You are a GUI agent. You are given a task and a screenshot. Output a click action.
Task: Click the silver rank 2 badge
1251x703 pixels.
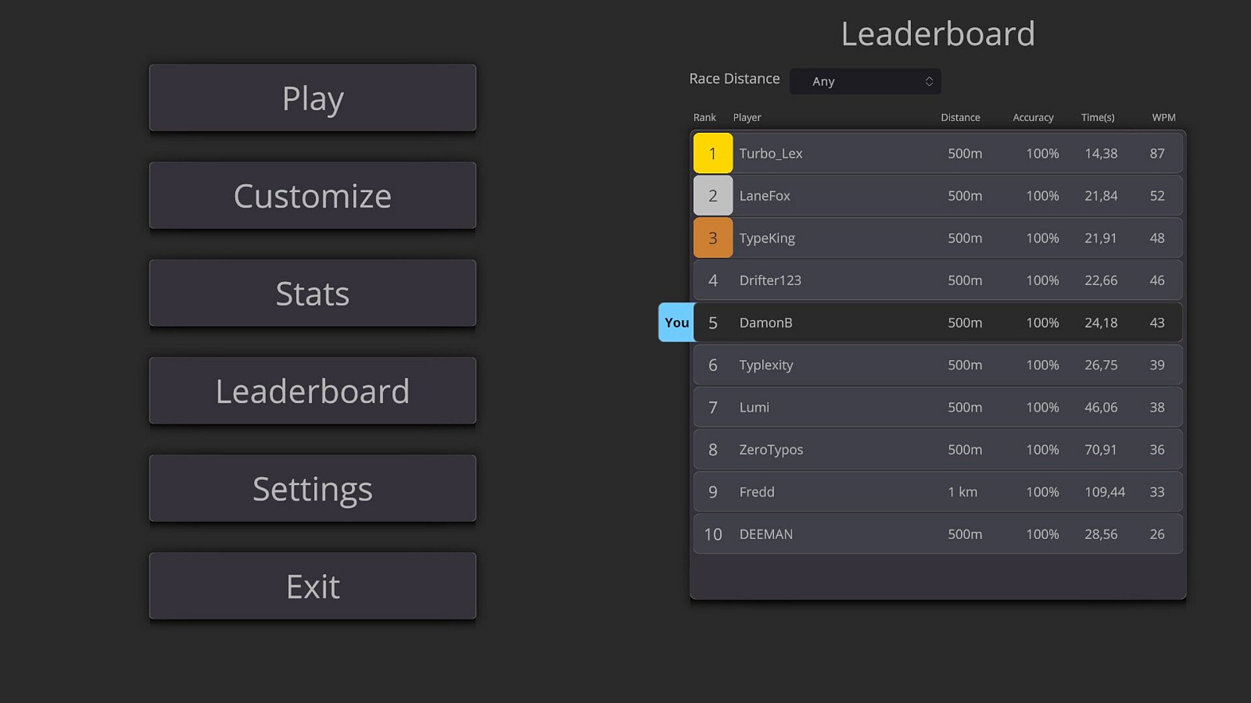(713, 196)
